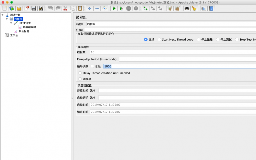Collapse all tree nodes with minus icon
The width and height of the screenshot is (256, 160).
click(x=97, y=8)
